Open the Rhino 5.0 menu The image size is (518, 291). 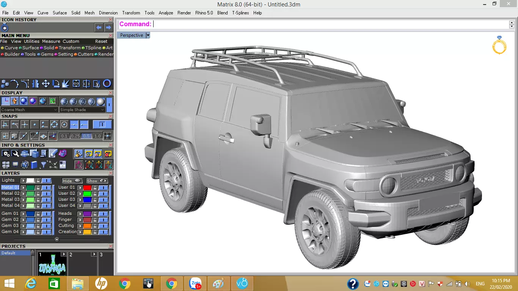204,13
